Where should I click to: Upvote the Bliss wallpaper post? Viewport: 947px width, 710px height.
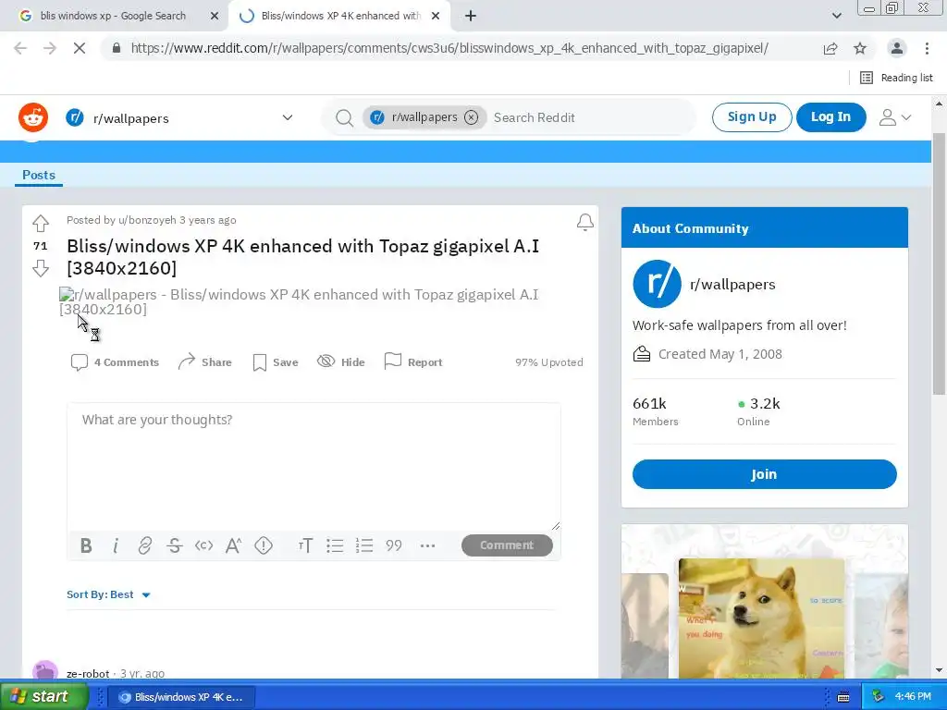pos(41,224)
